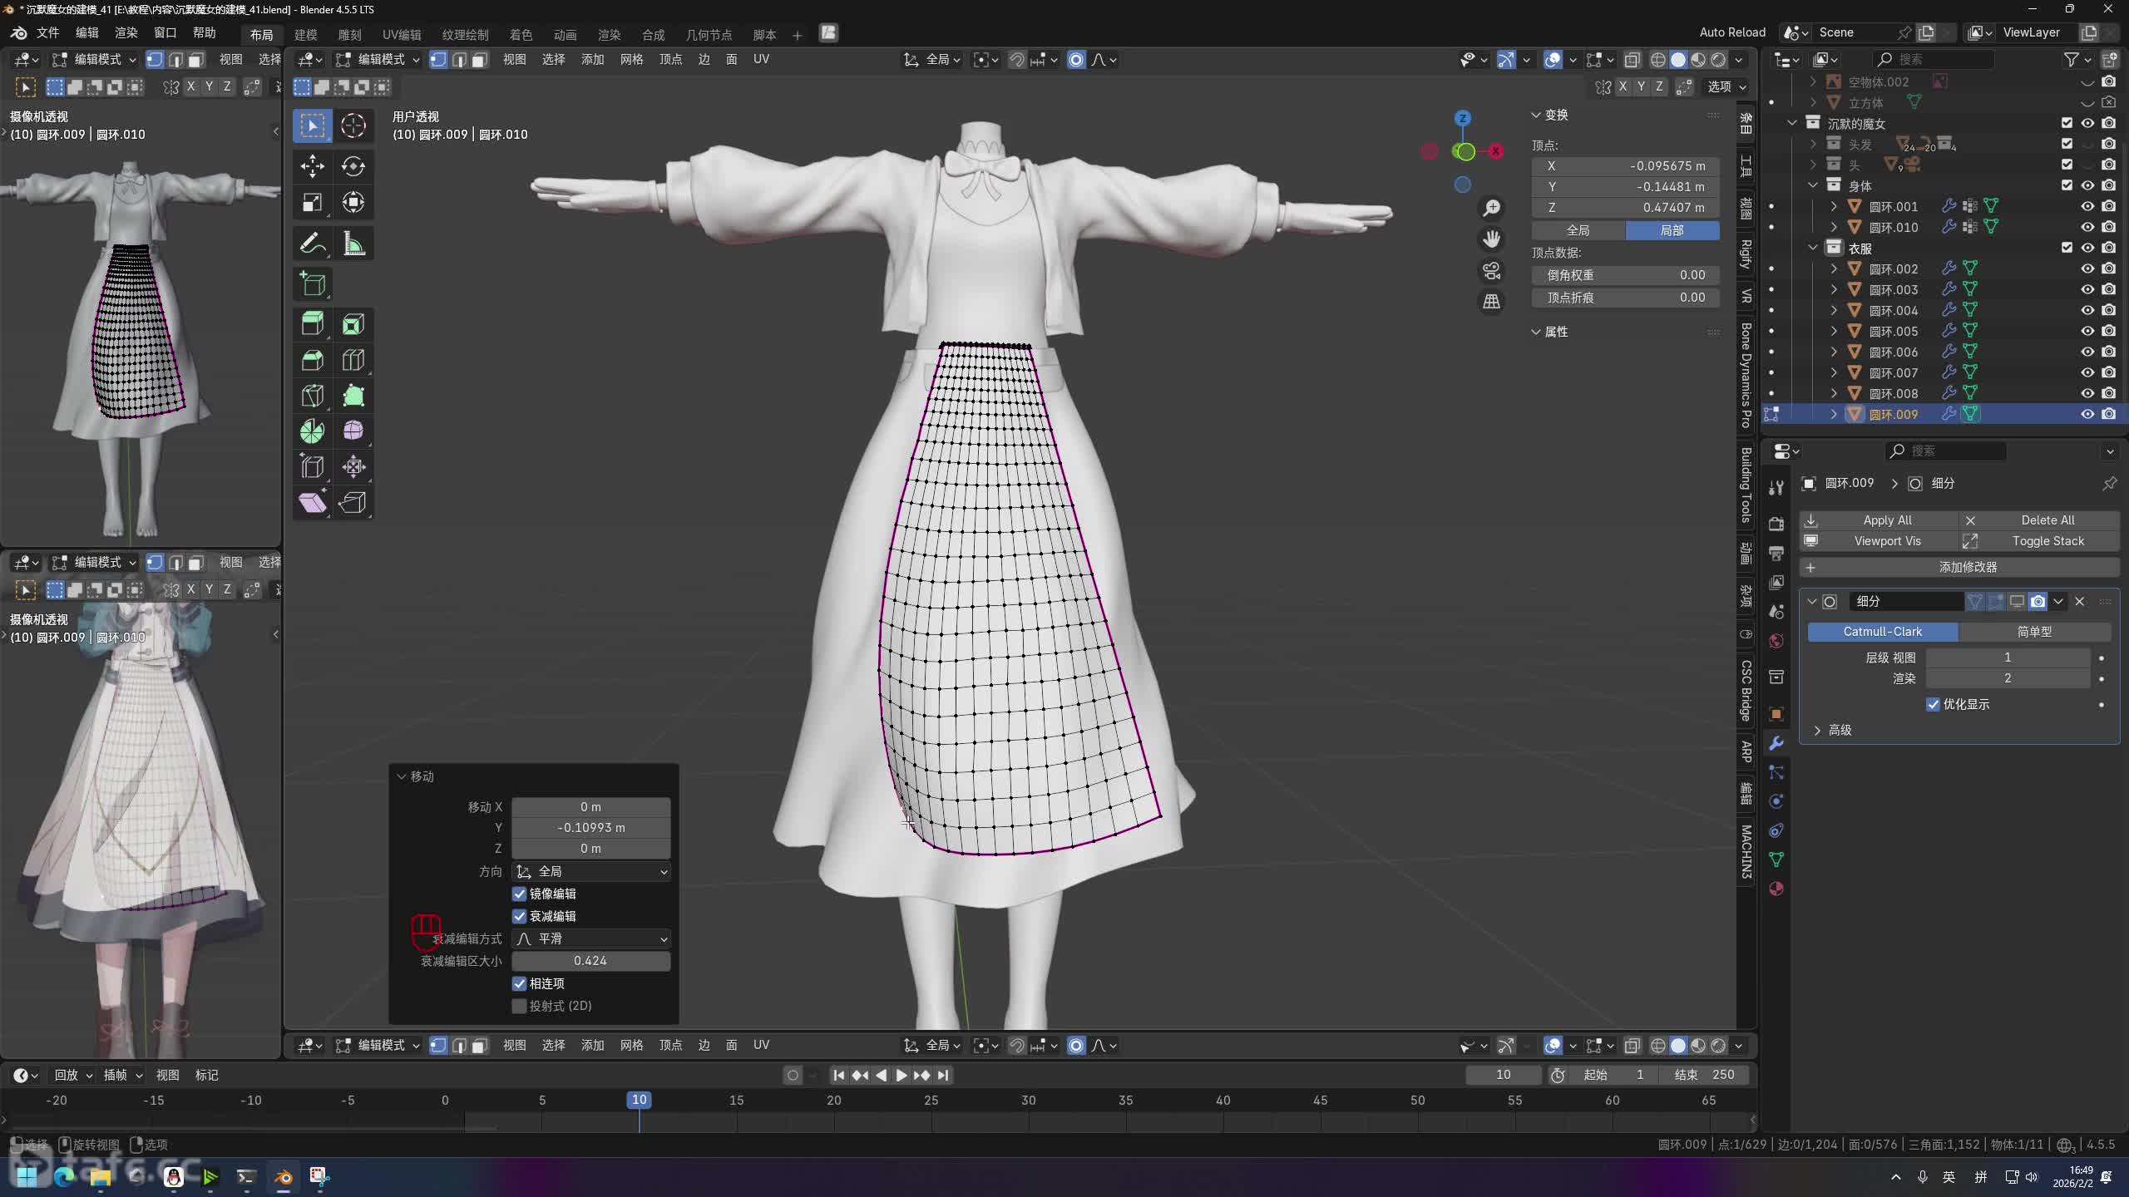
Task: Select the Rotate tool icon
Action: coord(353,166)
